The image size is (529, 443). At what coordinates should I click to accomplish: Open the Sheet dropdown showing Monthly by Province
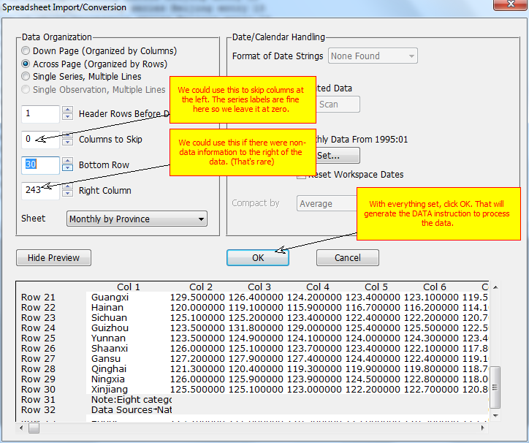[x=137, y=219]
